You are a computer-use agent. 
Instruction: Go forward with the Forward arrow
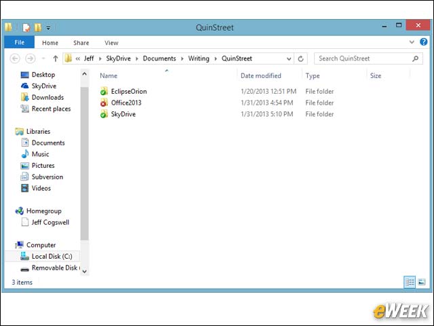pos(30,58)
